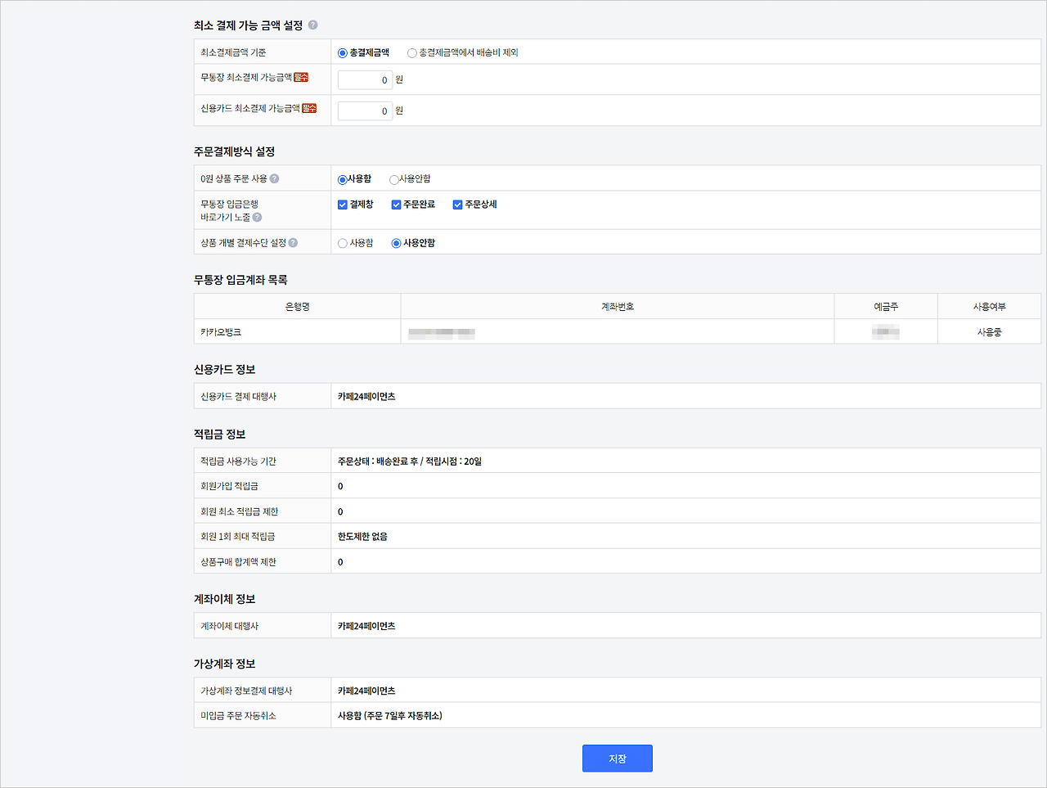Click the 상품구매 합계액 제한 value 0
Viewport: 1047px width, 788px height.
coord(340,562)
